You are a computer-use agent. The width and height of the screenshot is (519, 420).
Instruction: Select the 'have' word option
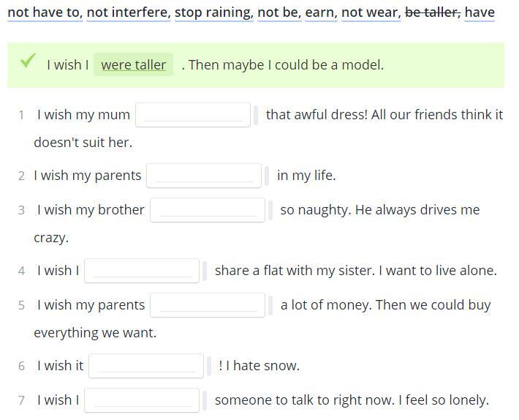[x=480, y=13]
